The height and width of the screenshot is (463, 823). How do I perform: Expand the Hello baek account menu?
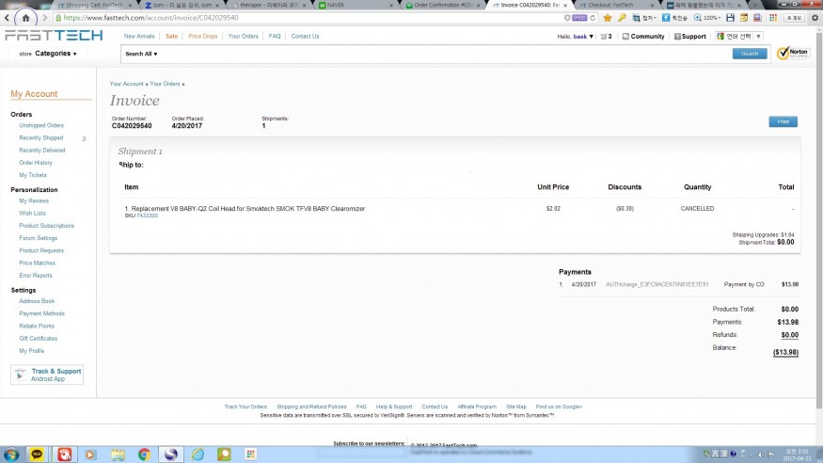(x=576, y=36)
